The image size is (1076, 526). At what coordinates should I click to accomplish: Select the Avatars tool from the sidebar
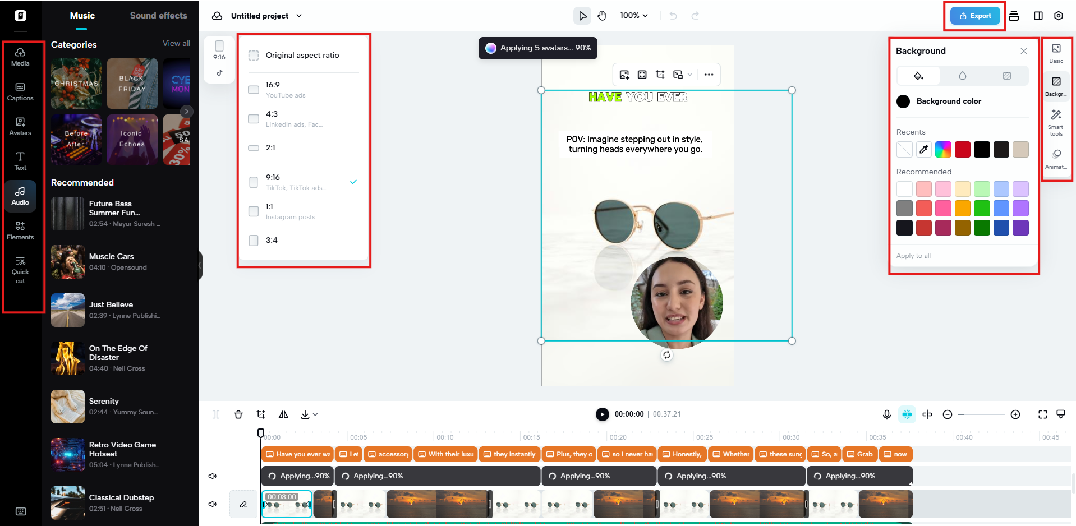(20, 127)
